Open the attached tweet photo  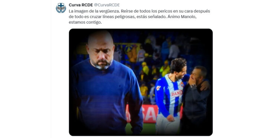(x=141, y=82)
